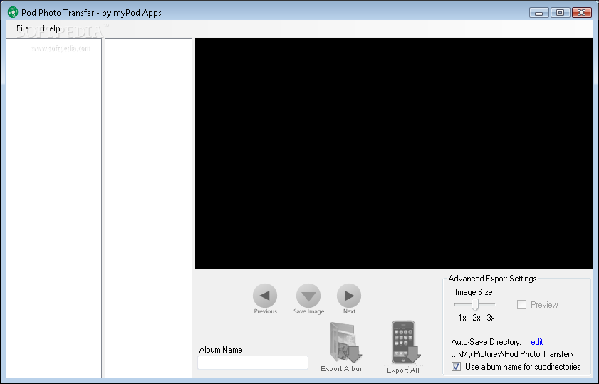This screenshot has width=599, height=384.
Task: Minimize the Pod Photo Transfer window
Action: coord(539,13)
